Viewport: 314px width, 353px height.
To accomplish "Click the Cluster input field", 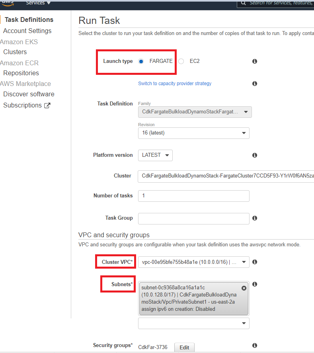I will click(226, 176).
